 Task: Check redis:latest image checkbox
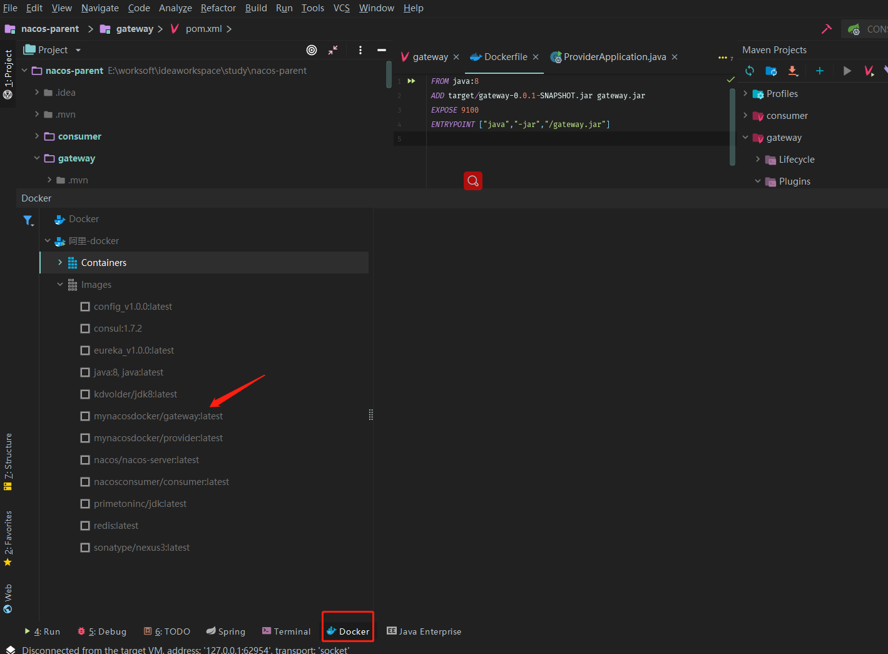85,526
